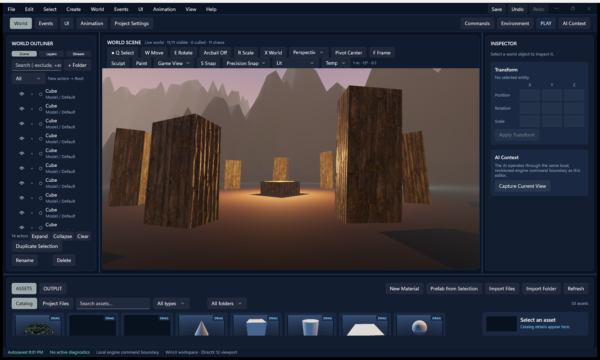Switch outliner to the Layers view
600x360 pixels.
pyautogui.click(x=51, y=54)
